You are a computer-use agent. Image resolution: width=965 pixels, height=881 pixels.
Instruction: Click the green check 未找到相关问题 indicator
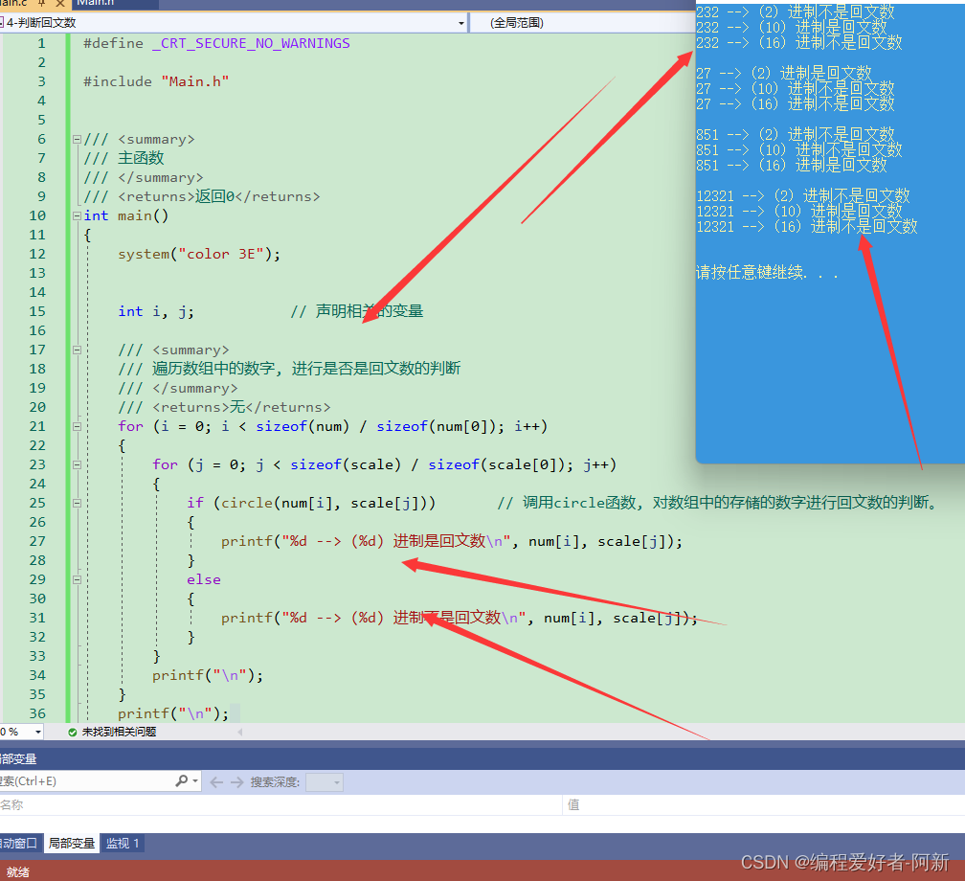[111, 732]
